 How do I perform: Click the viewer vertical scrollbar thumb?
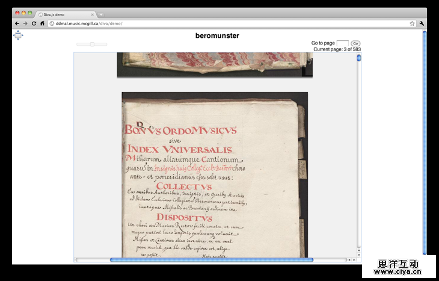(359, 58)
